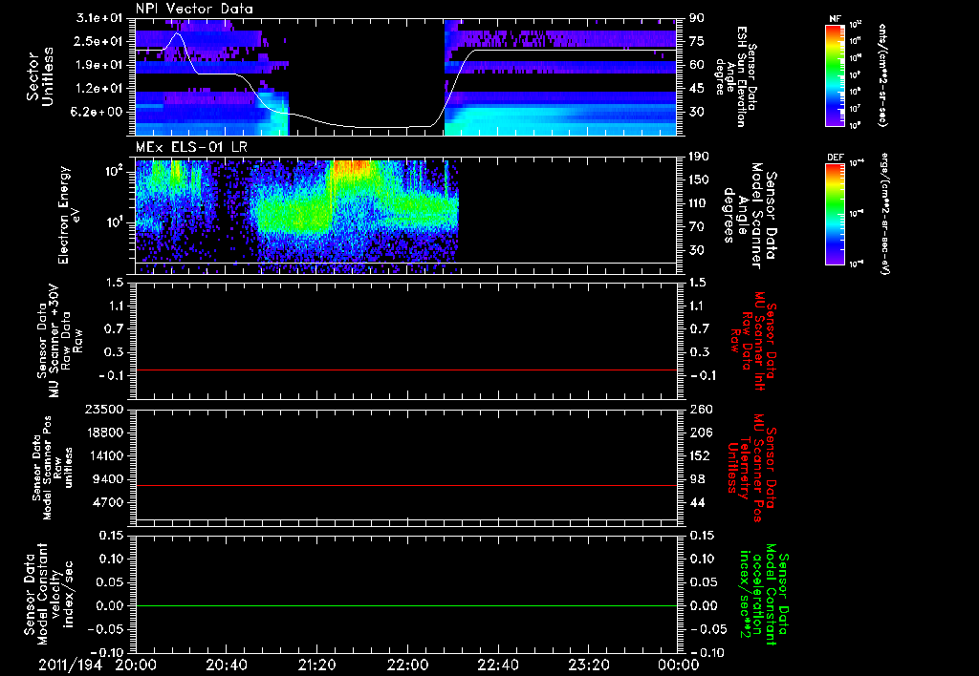This screenshot has height=676, width=979.
Task: Click the DEF label above the color bar
Action: click(835, 158)
